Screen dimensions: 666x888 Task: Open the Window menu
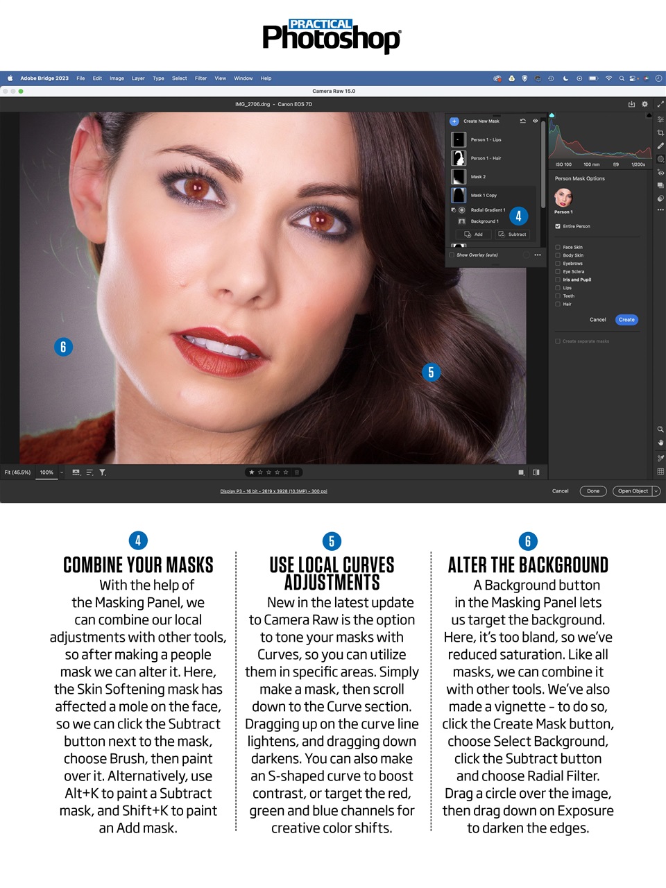tap(243, 78)
